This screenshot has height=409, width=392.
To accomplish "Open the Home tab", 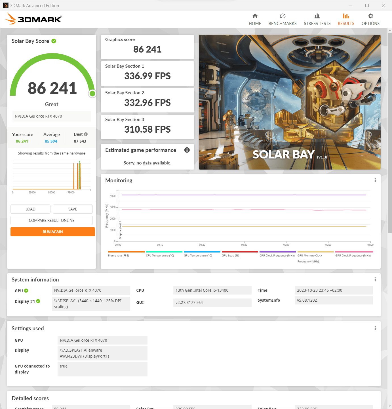I will click(x=255, y=19).
